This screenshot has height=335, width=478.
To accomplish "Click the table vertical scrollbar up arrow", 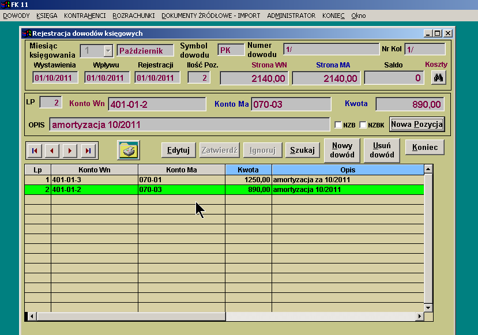I will [428, 169].
